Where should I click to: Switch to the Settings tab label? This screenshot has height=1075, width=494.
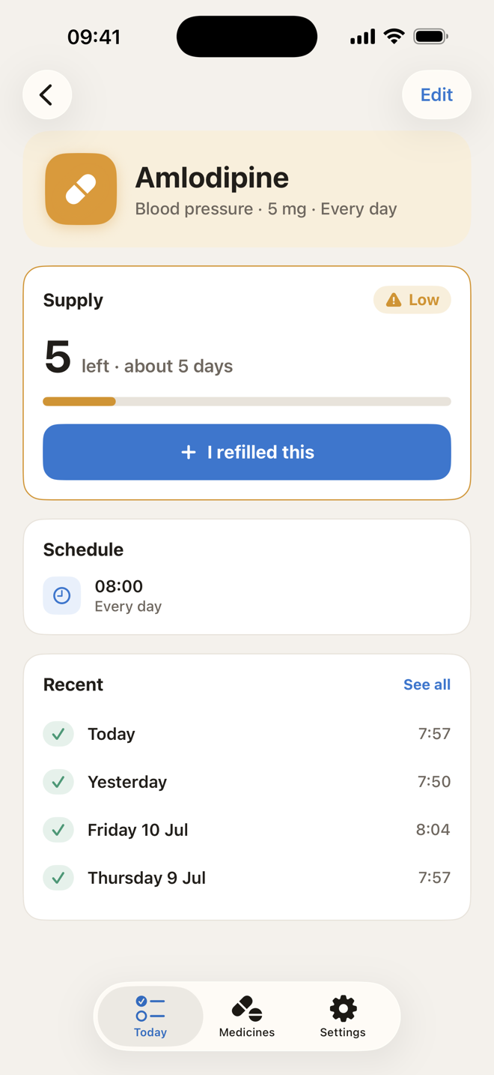[343, 1032]
